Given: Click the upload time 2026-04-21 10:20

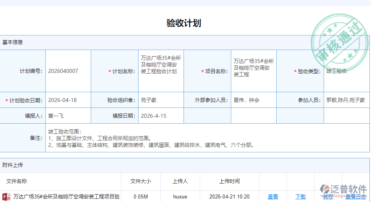Looking at the screenshot, I should click(x=229, y=196).
